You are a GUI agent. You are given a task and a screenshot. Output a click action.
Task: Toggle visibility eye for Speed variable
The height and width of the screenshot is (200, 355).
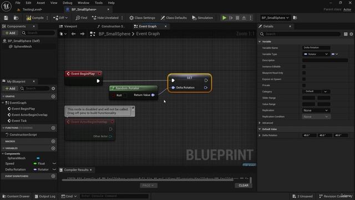pos(54,163)
